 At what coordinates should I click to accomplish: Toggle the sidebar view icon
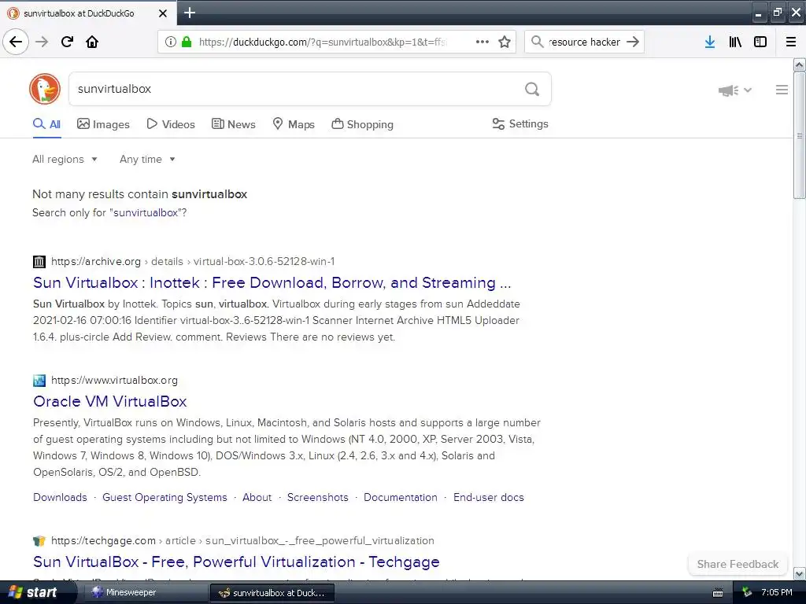(760, 42)
